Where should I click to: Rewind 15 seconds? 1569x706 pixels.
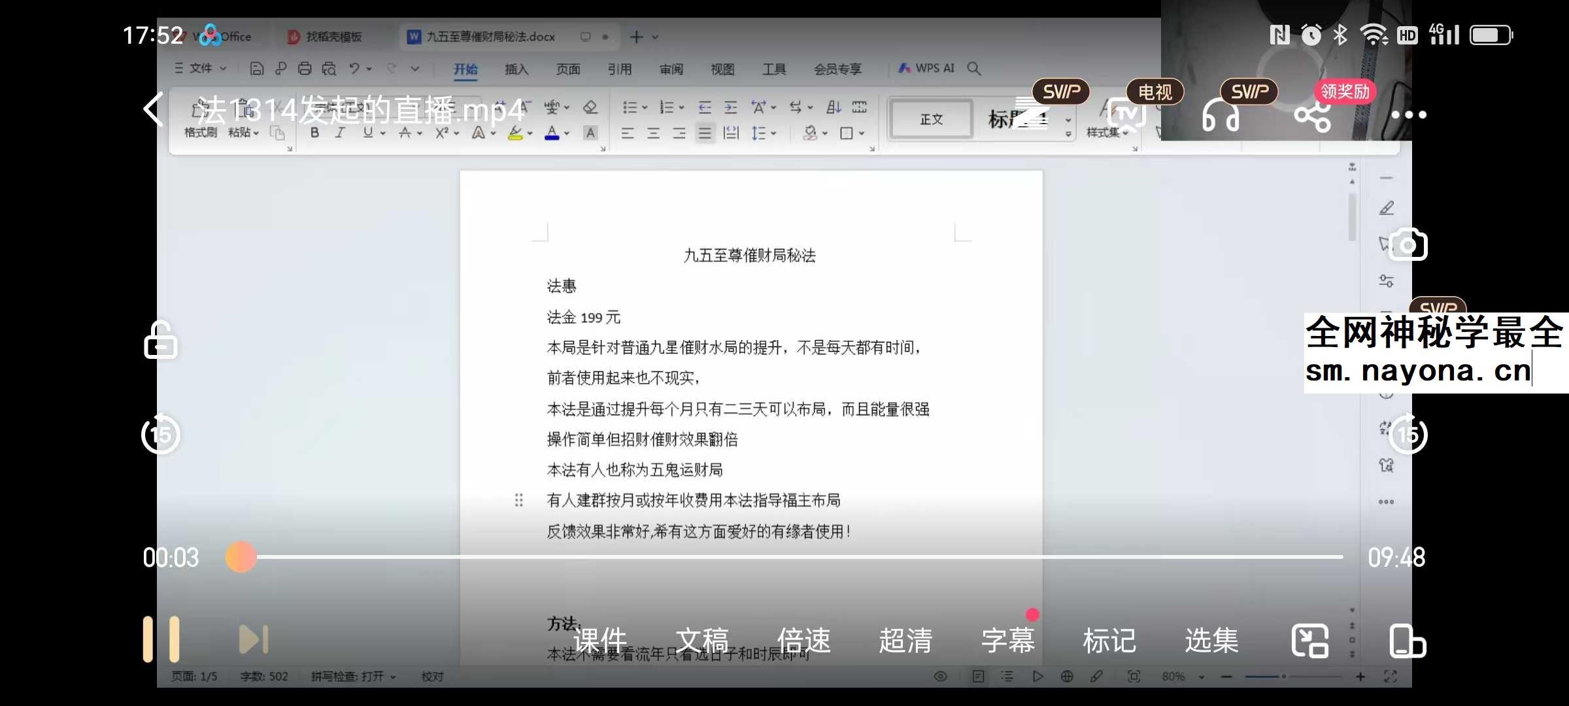click(x=161, y=434)
